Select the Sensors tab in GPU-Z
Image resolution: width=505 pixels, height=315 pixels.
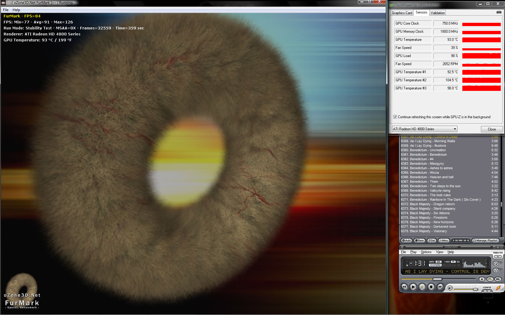[421, 12]
